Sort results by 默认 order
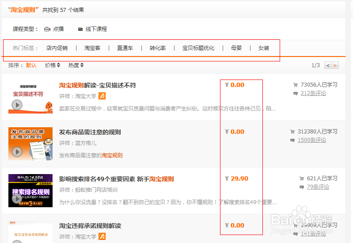353x243 pixels. pos(31,65)
